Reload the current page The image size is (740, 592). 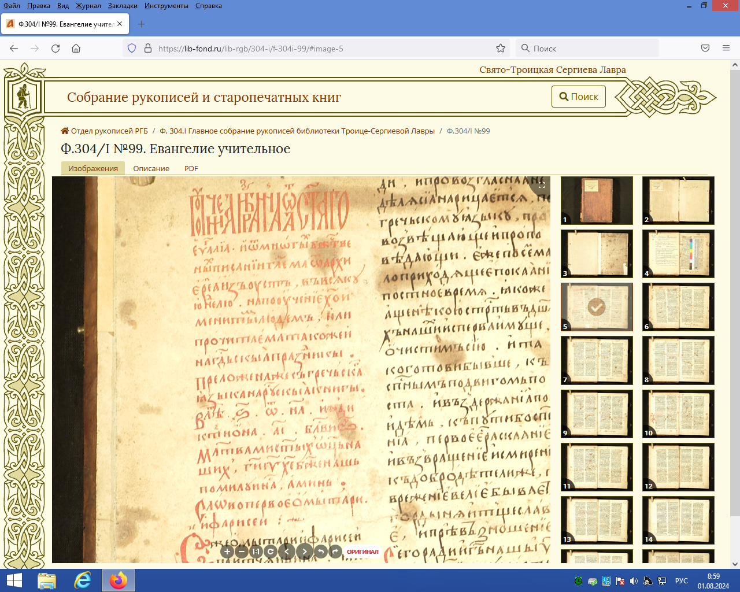click(x=55, y=49)
